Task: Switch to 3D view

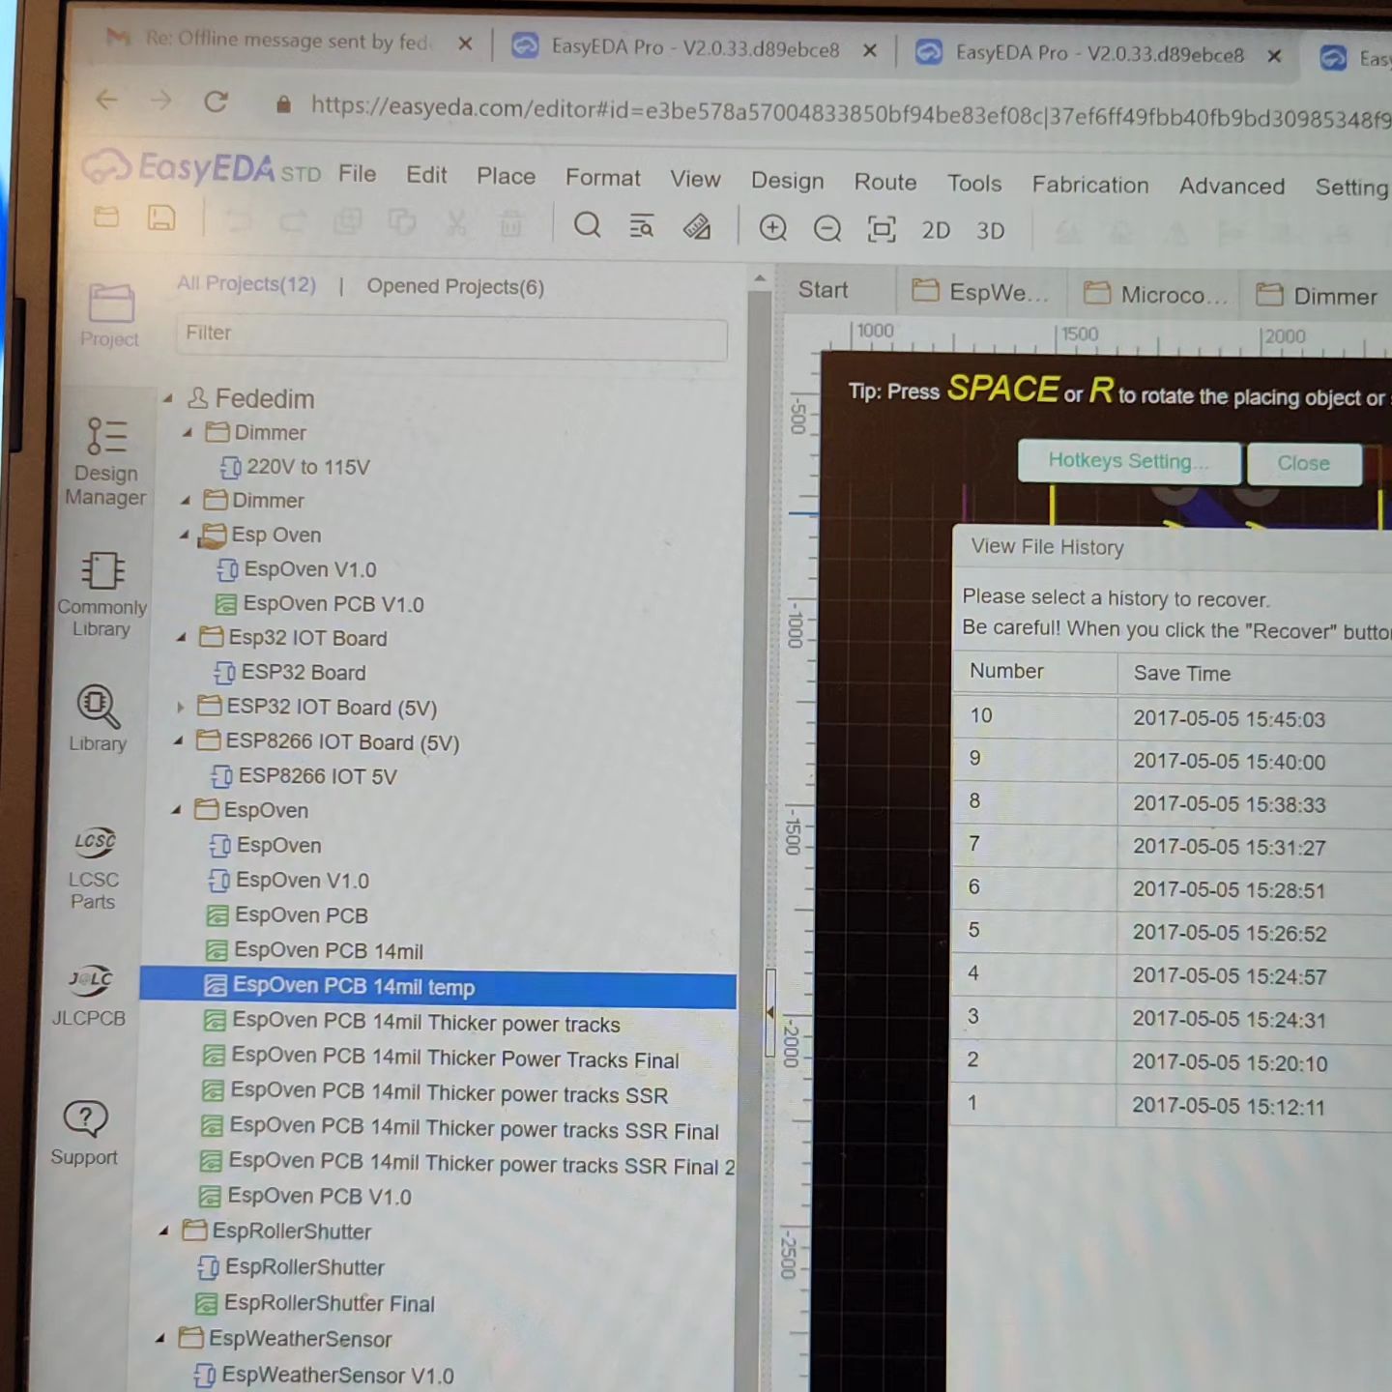Action: point(990,231)
